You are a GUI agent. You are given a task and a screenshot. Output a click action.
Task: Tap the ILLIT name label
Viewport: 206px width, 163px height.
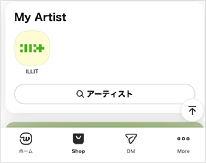pos(32,72)
